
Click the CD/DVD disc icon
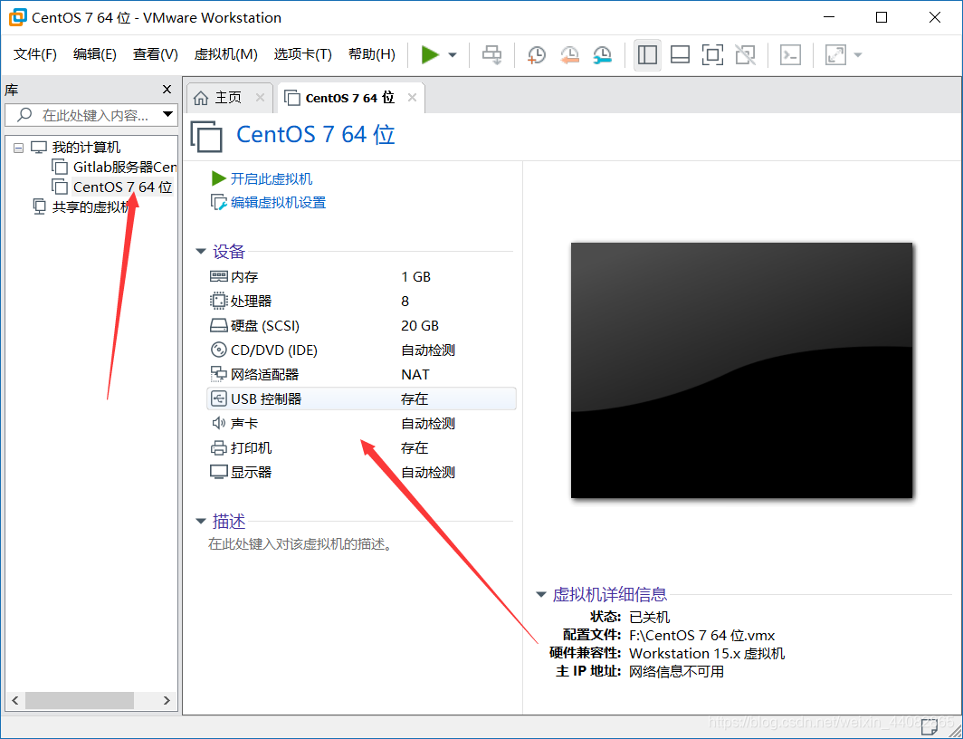[219, 350]
